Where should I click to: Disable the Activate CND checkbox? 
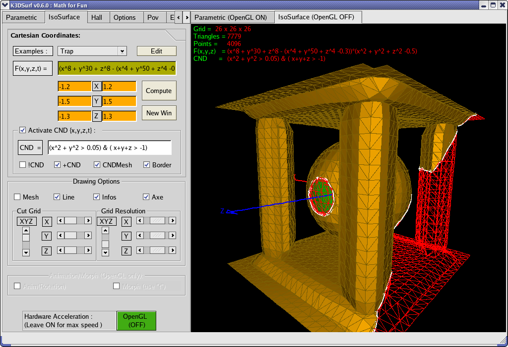(23, 130)
